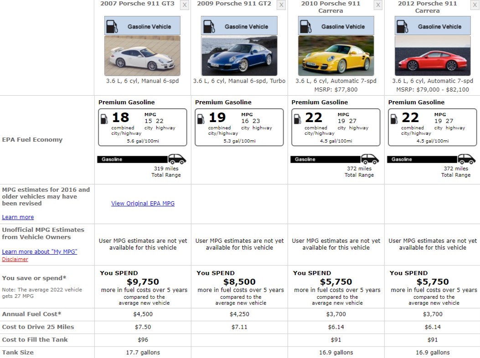Open the white 2007 Porsche 911 GT3 photo

(142, 56)
